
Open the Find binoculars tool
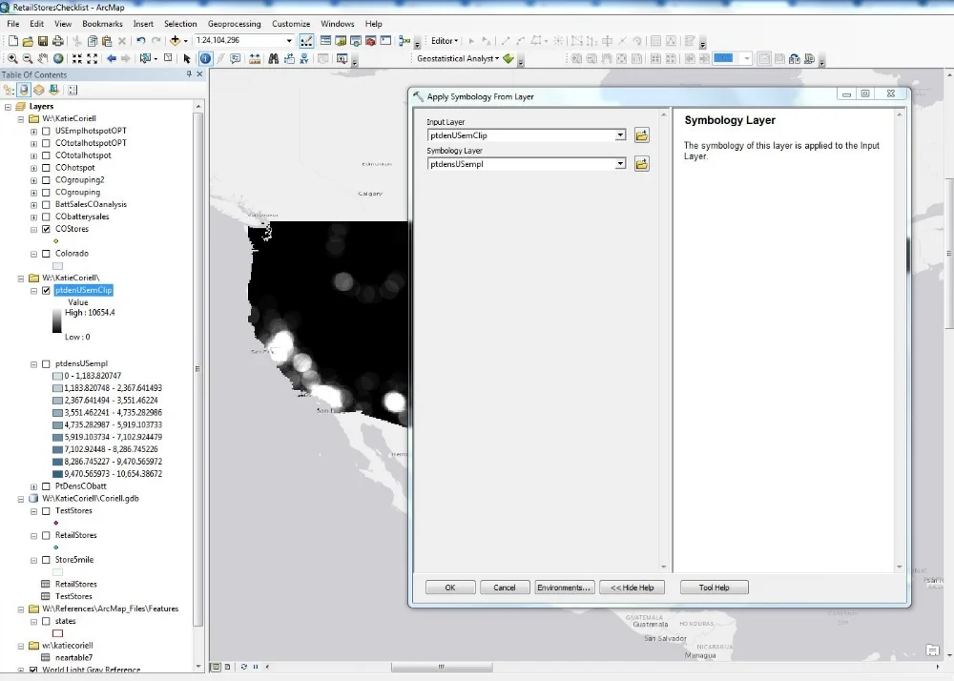click(x=273, y=59)
